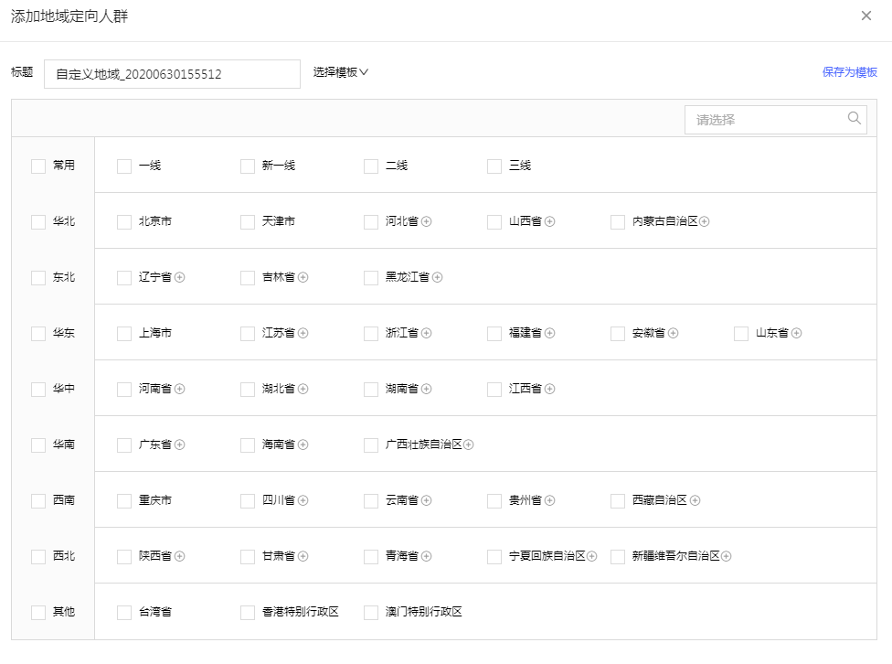892x664 pixels.
Task: Expand 江苏省 plus icon
Action: (x=303, y=333)
